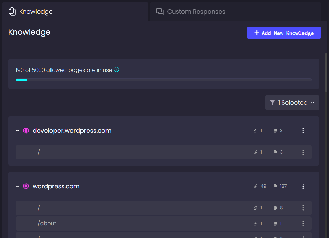
Task: Open options menu for the /about row
Action: click(303, 224)
